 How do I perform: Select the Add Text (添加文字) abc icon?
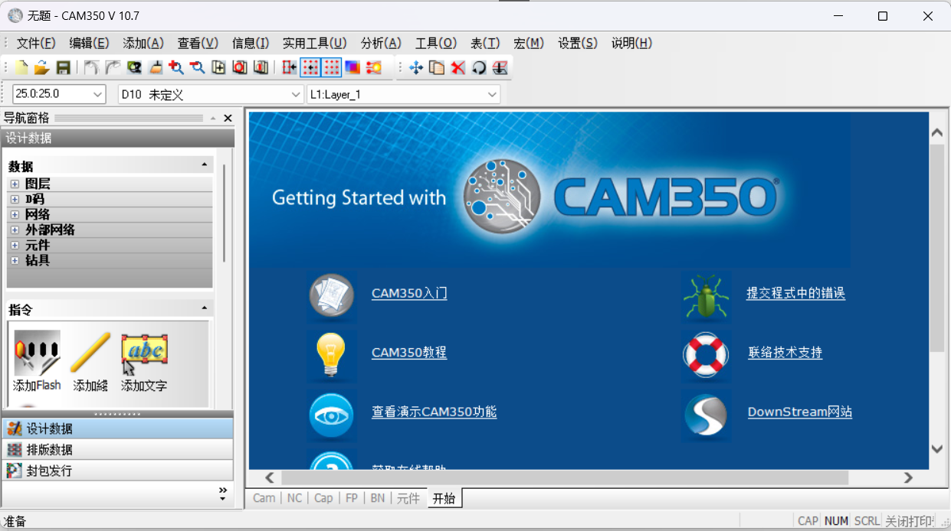(x=144, y=353)
